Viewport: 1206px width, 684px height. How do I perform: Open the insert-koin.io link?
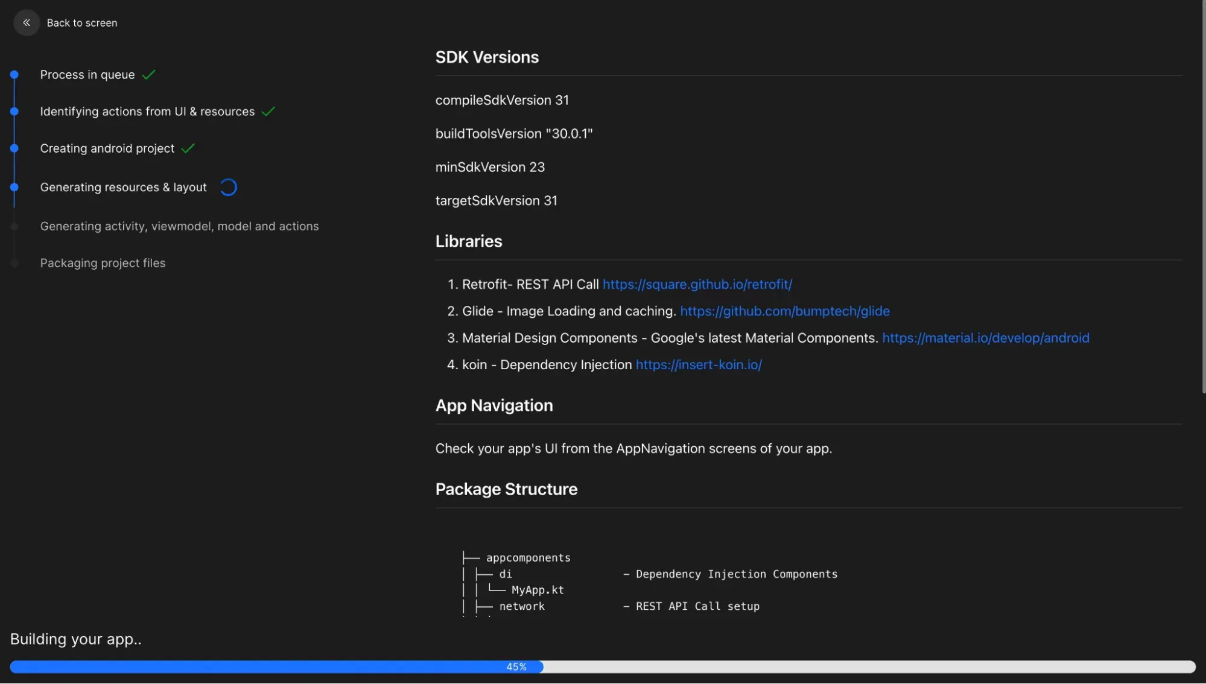698,365
